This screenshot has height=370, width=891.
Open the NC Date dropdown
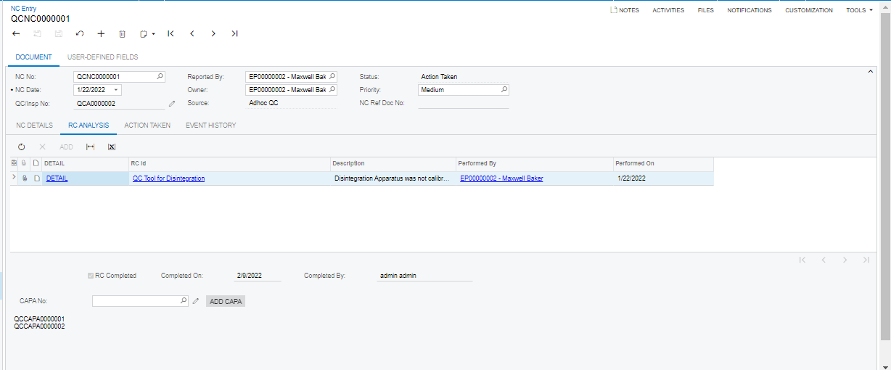tap(116, 90)
